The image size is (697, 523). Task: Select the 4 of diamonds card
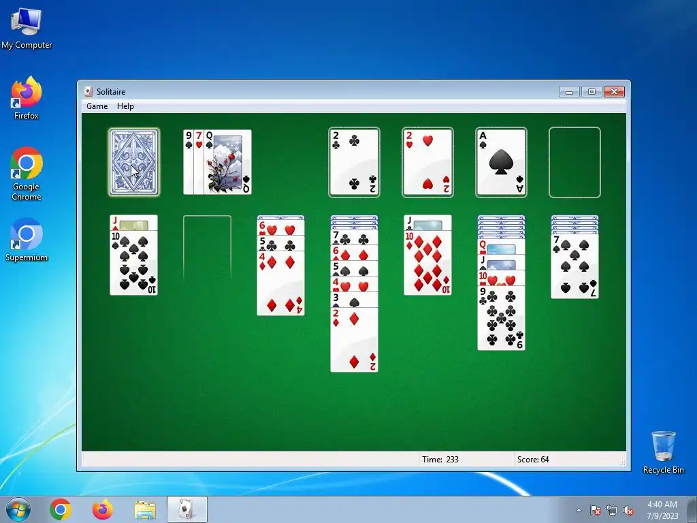coord(280,283)
